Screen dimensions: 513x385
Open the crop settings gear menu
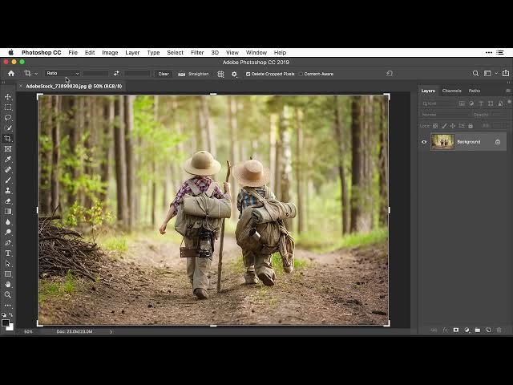tap(234, 74)
